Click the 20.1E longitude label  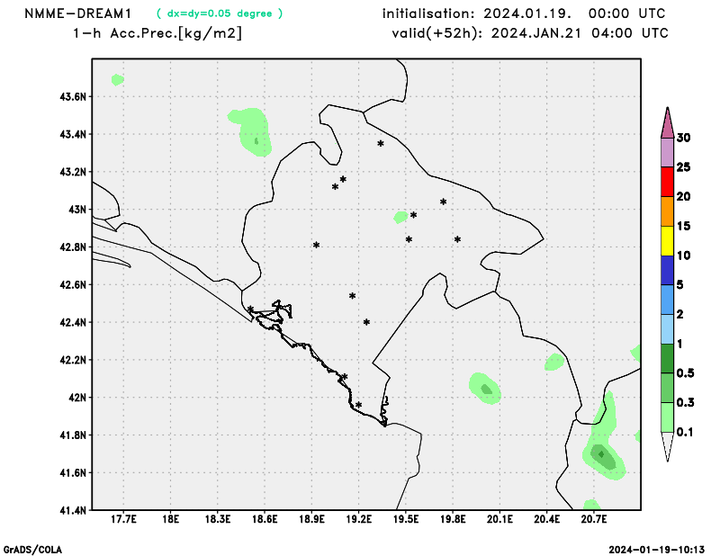coord(499,519)
